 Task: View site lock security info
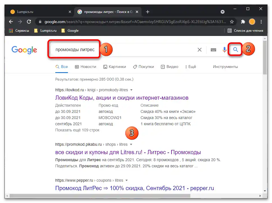[x=40, y=22]
